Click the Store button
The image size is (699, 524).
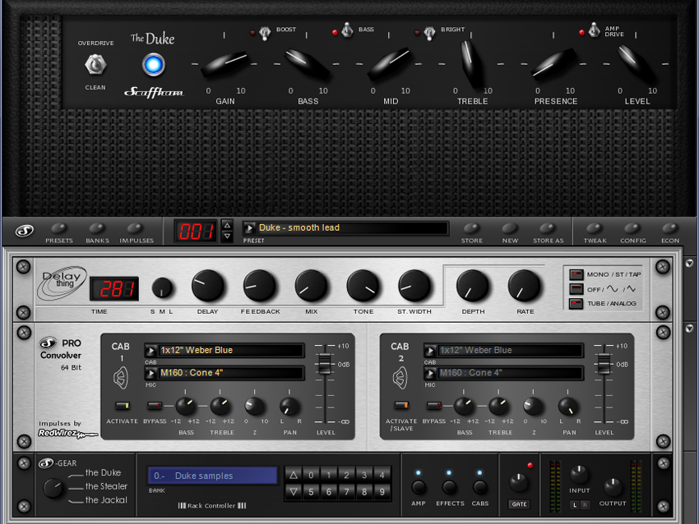click(x=472, y=229)
